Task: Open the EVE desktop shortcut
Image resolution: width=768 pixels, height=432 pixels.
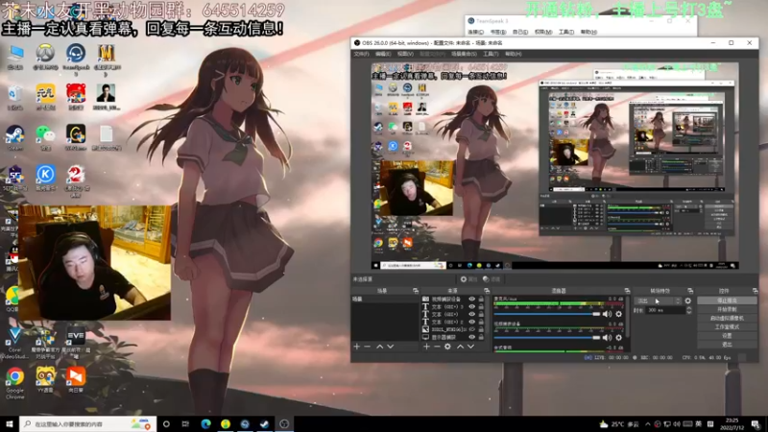Action: pos(76,342)
